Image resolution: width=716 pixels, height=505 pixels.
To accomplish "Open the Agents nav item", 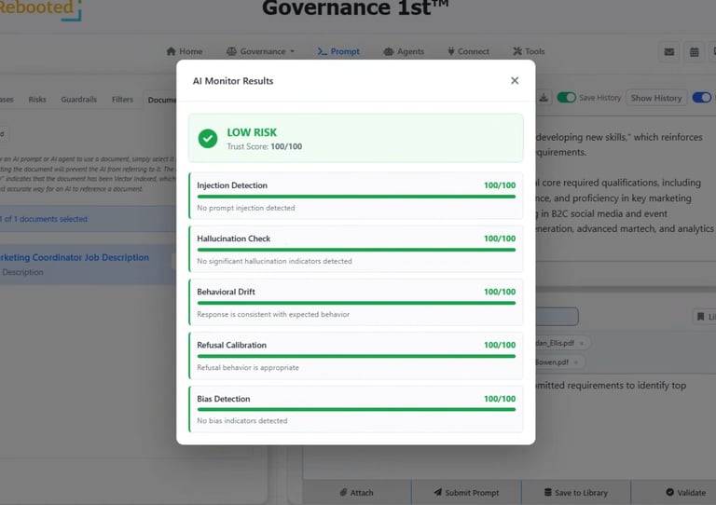I will [x=404, y=51].
